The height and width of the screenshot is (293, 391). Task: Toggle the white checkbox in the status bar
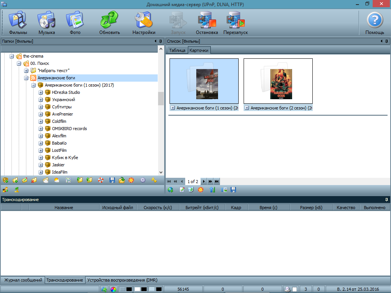pyautogui.click(x=294, y=290)
